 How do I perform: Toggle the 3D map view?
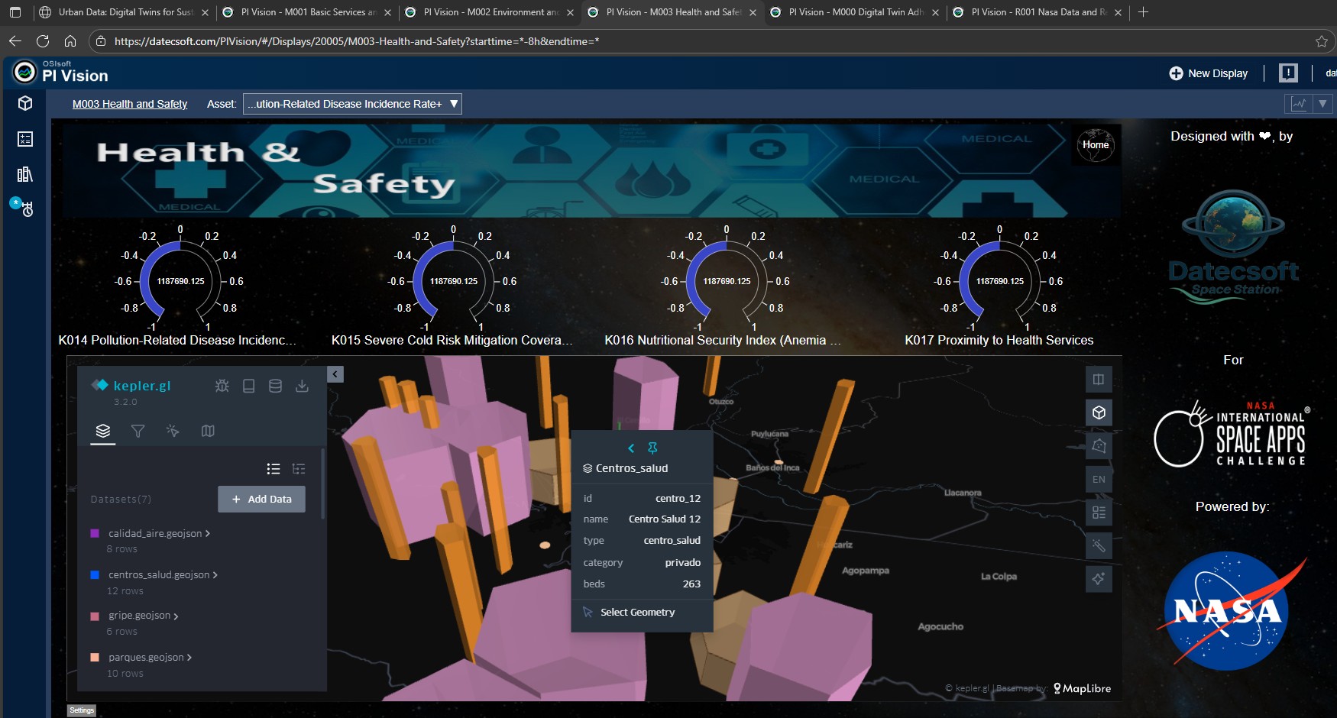coord(1099,413)
